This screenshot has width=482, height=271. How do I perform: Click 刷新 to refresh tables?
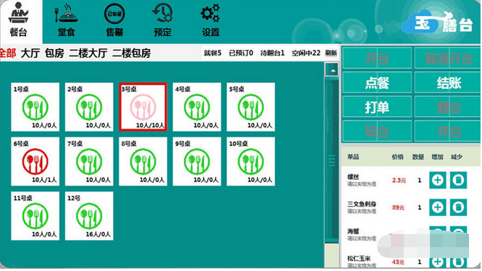(331, 53)
